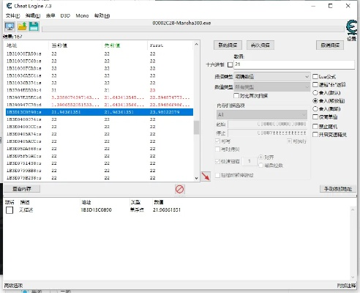Image resolution: width=360 pixels, height=293 pixels.
Task: Click the fast scan alignment value field
Action: 250,161
